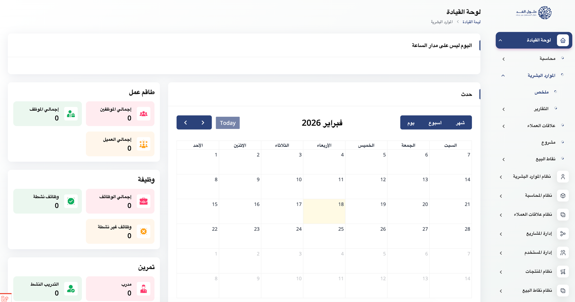Collapse the الموارد البشرية sidebar section
This screenshot has height=302, width=575.
(503, 76)
